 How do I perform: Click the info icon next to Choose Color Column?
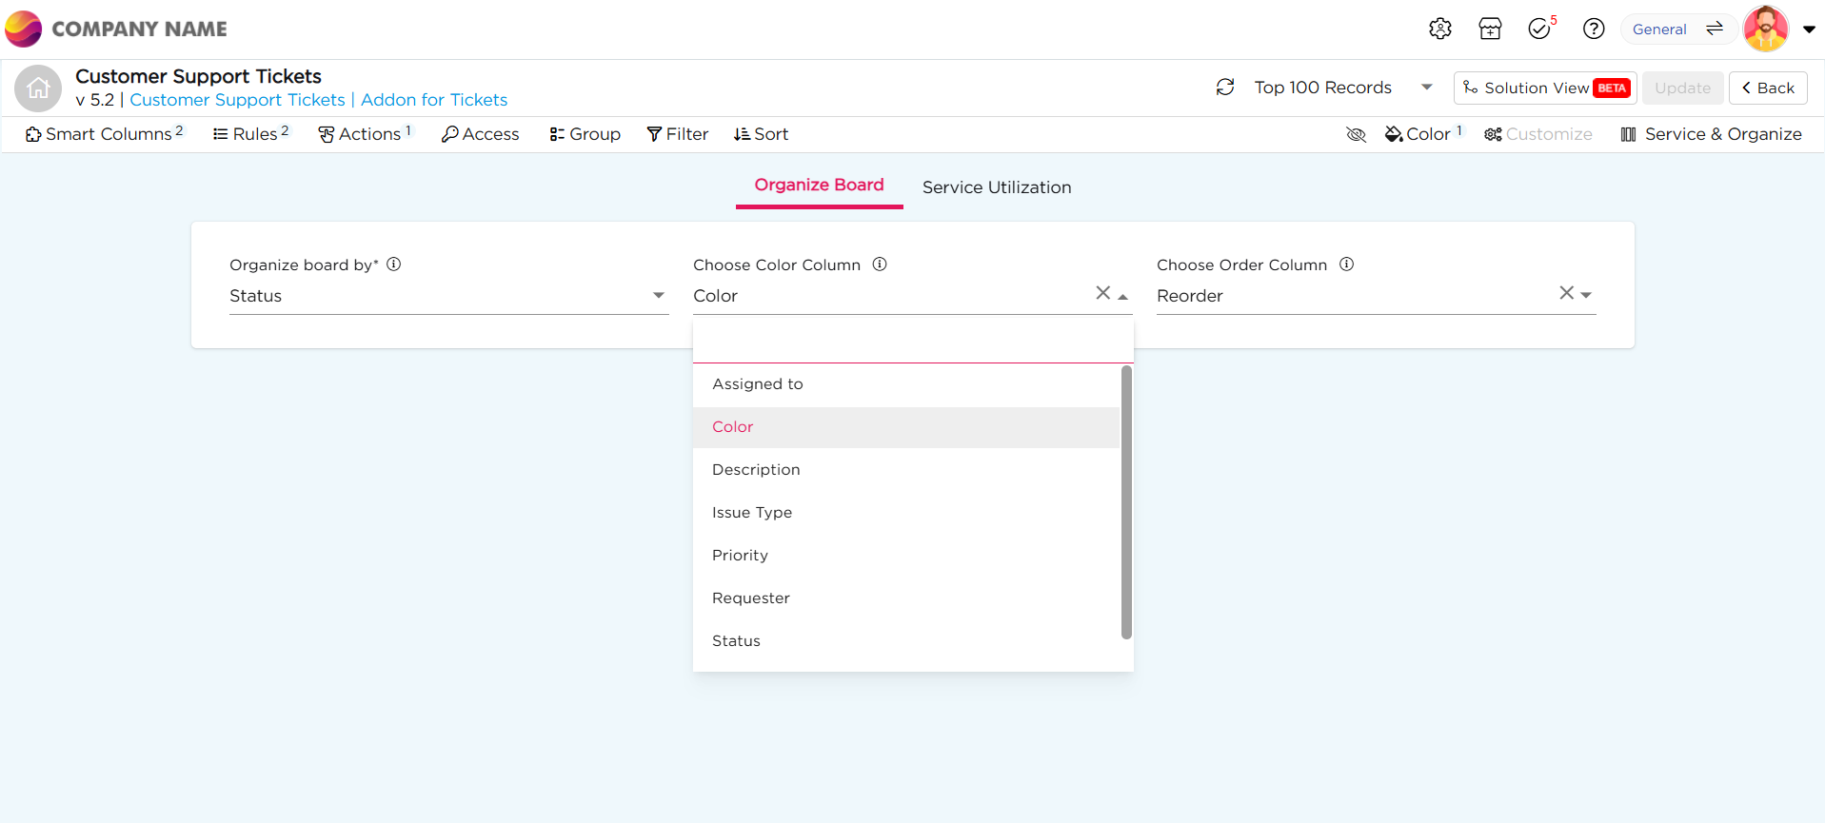(880, 265)
